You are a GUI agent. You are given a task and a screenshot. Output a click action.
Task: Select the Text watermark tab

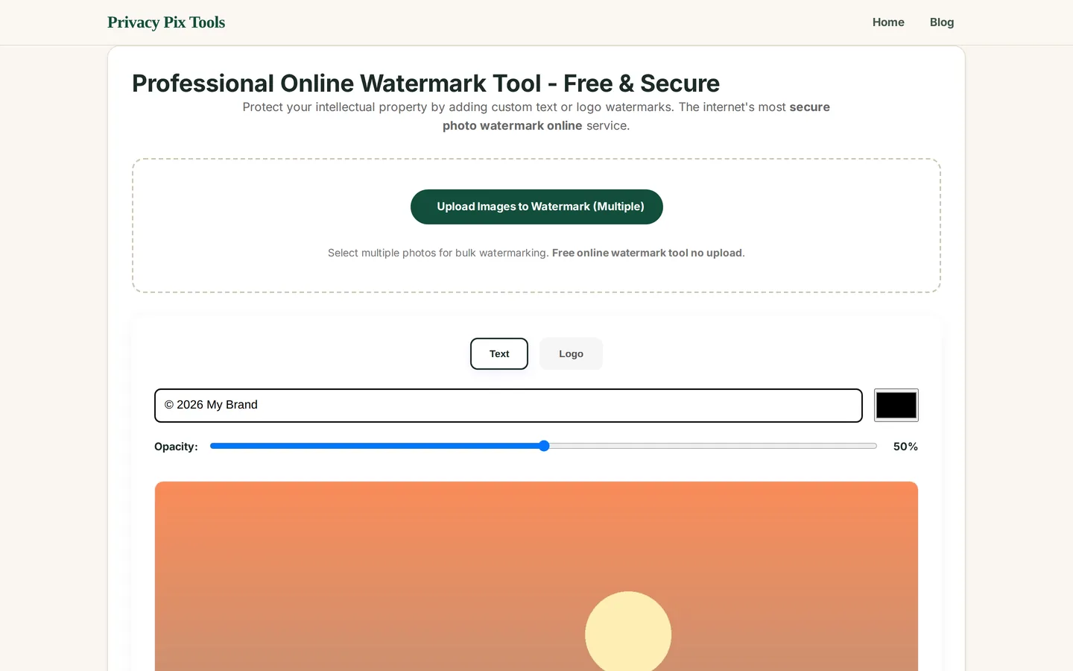[x=499, y=353]
